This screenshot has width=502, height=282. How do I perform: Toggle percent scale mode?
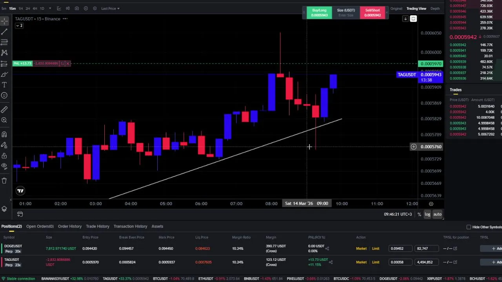(419, 214)
